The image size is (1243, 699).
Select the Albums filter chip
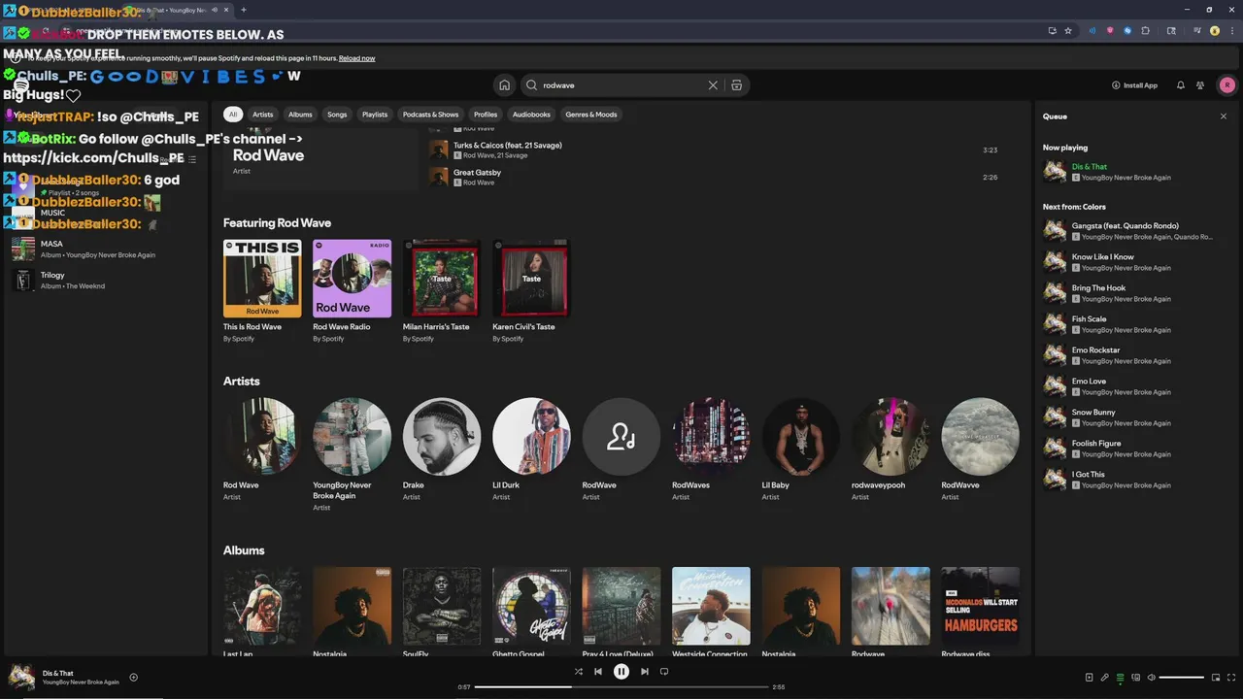coord(300,115)
